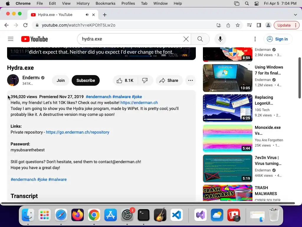
Task: Open Monoxide.exe Vs video thumbnail
Action: coord(227,138)
